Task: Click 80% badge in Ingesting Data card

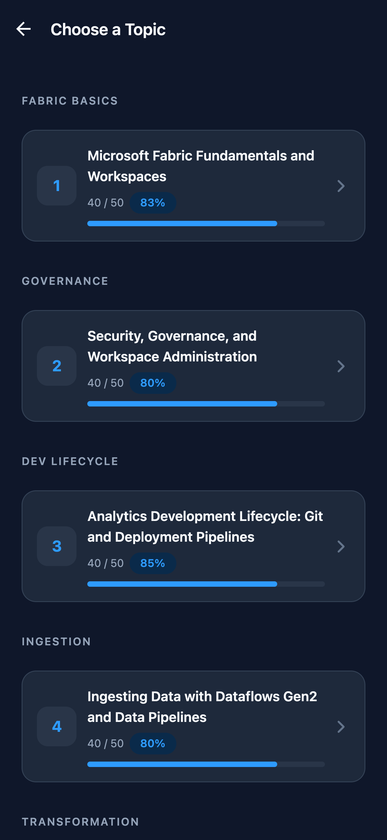Action: [x=153, y=744]
